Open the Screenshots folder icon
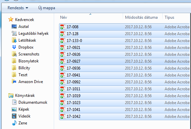The height and width of the screenshot is (129, 191). pos(14,54)
